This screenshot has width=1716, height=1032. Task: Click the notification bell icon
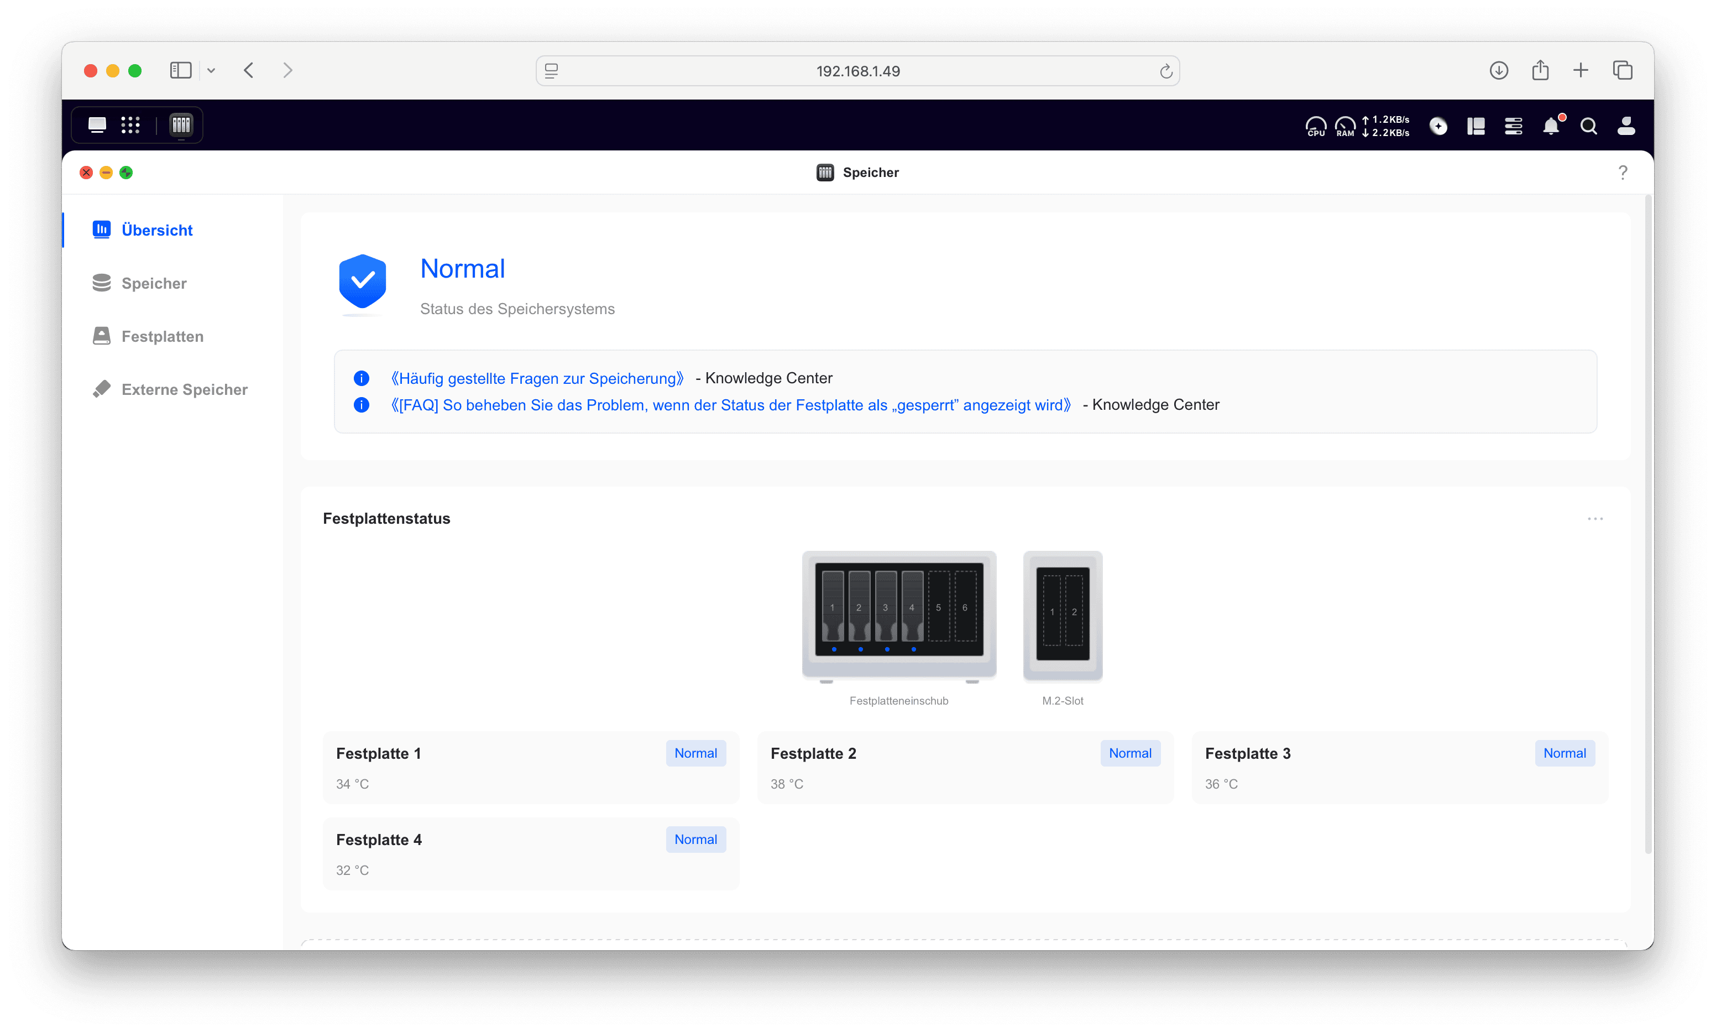pos(1551,126)
